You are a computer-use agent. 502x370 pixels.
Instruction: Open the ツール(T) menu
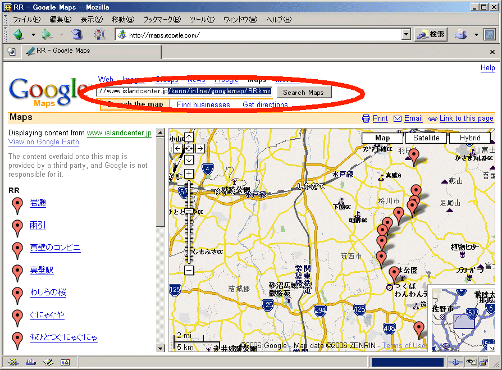click(202, 20)
